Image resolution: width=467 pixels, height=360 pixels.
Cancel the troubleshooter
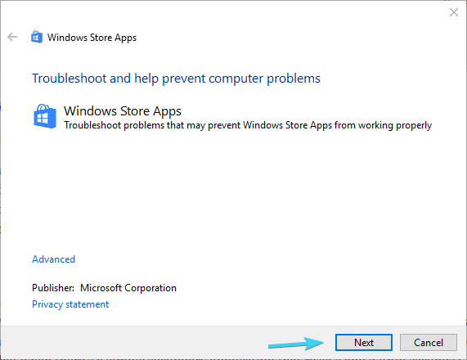[429, 343]
